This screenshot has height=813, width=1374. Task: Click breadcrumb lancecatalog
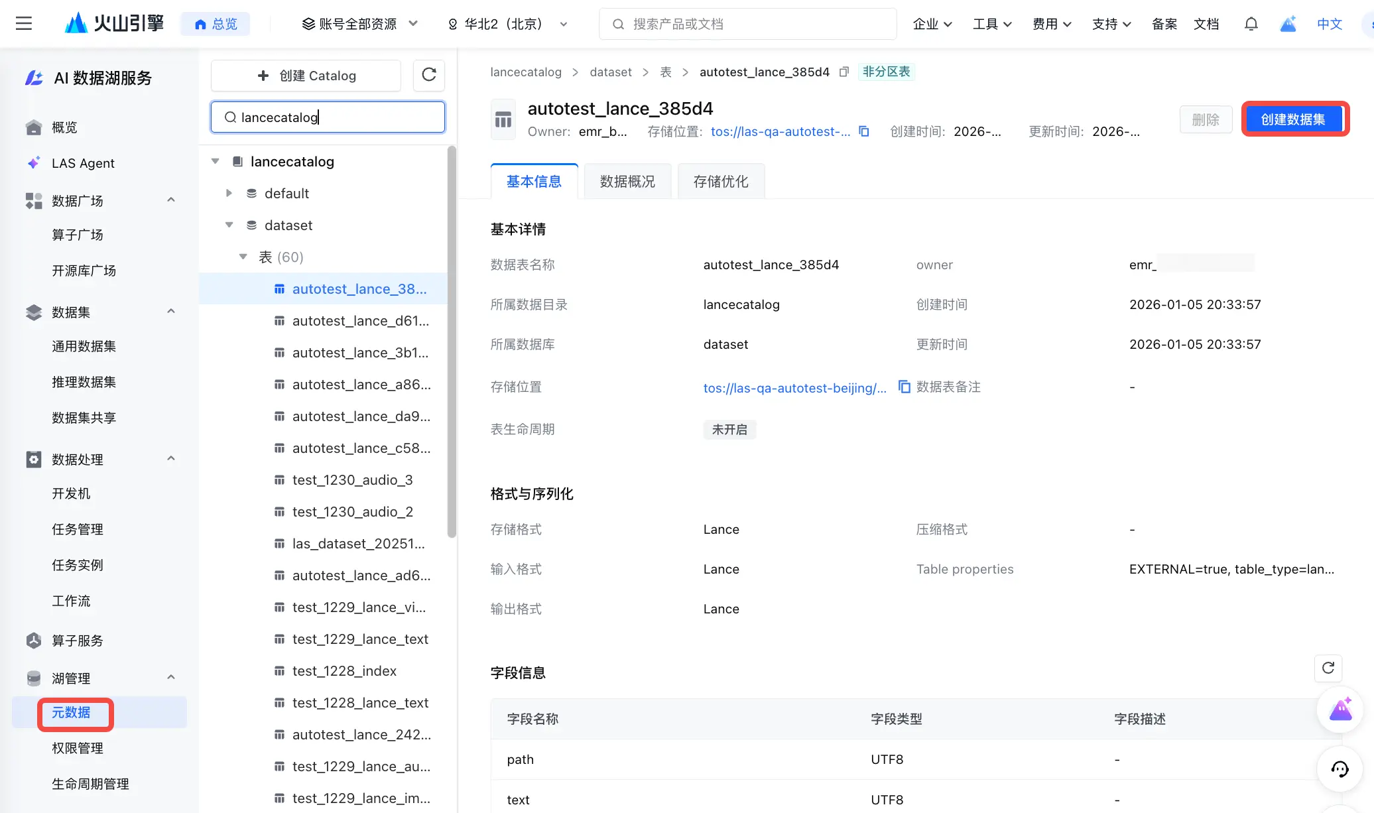point(526,72)
